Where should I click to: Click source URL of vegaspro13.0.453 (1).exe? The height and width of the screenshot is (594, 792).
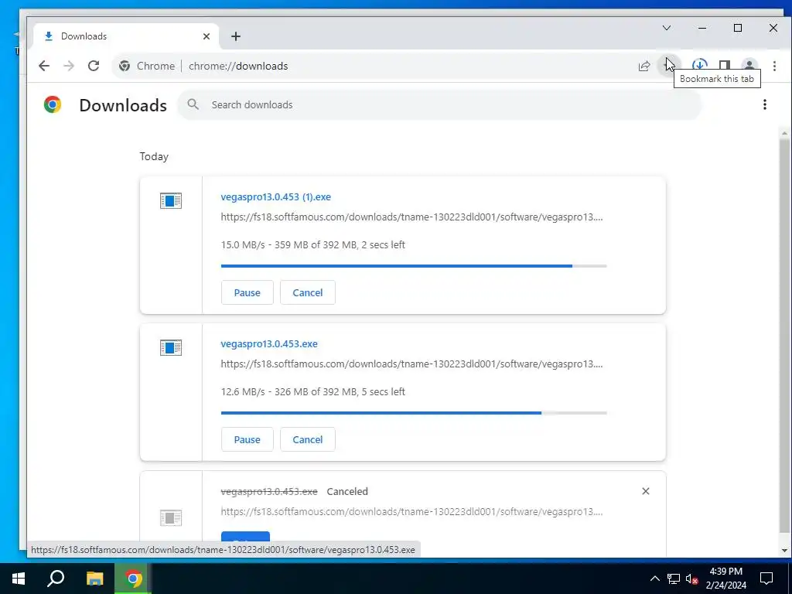411,217
